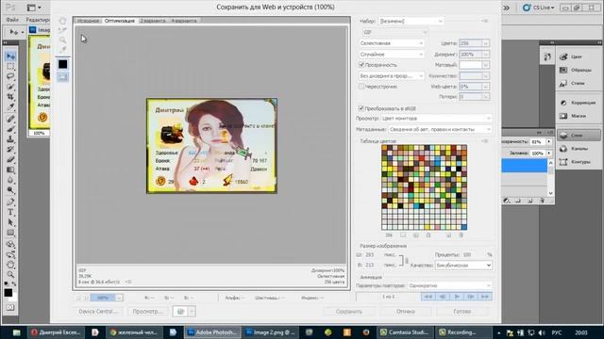604x339 pixels.
Task: Toggle the Прозрачность checkbox
Action: tap(361, 65)
